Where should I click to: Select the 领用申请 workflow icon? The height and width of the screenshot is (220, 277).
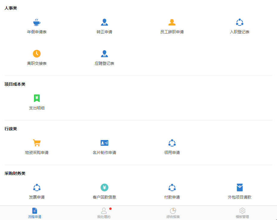pos(172,143)
